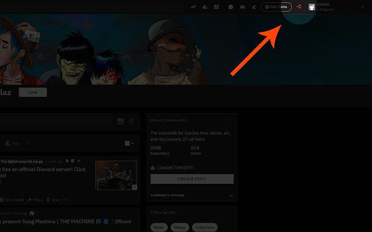Open the Discord server post thumbnail
The width and height of the screenshot is (372, 232).
pyautogui.click(x=116, y=175)
